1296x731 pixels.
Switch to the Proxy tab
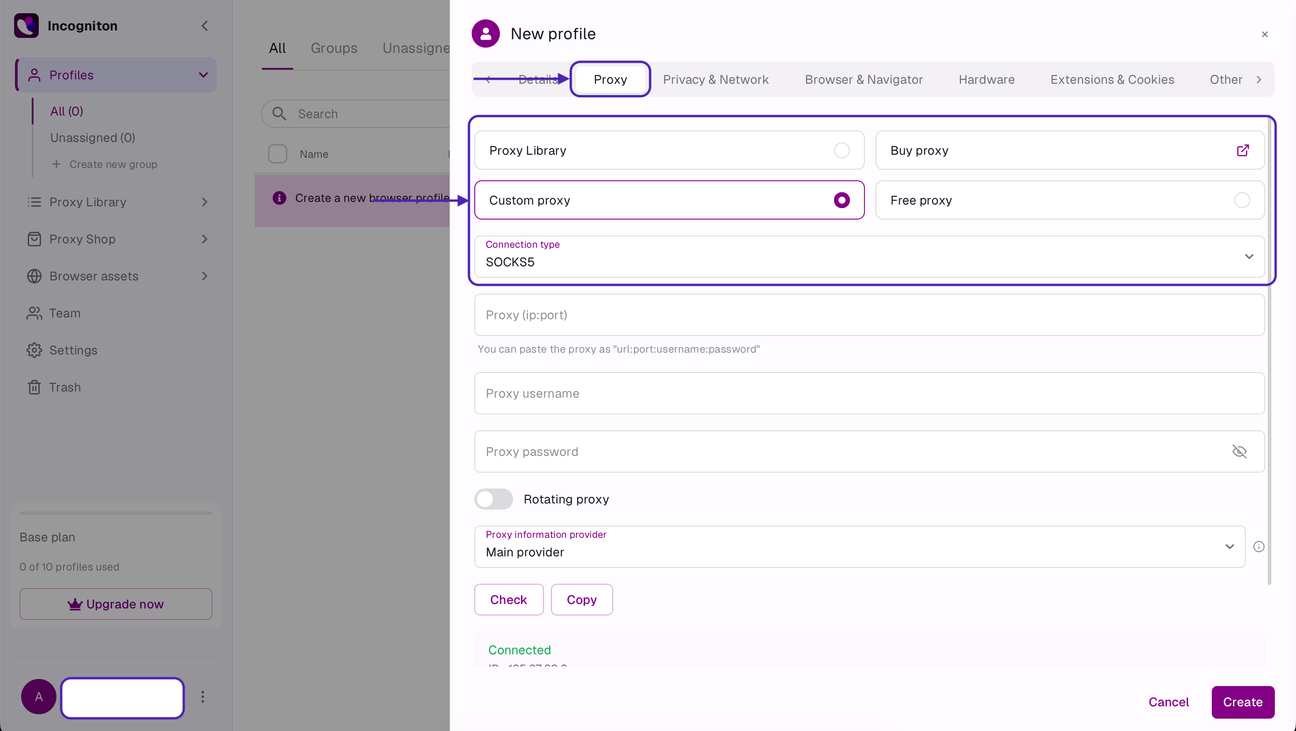click(610, 79)
